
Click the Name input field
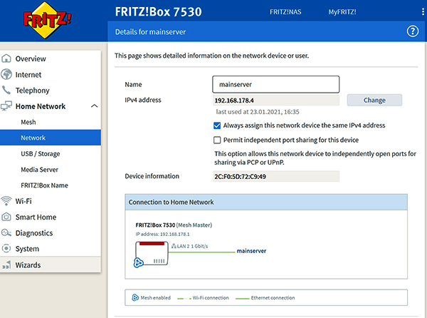click(x=276, y=84)
